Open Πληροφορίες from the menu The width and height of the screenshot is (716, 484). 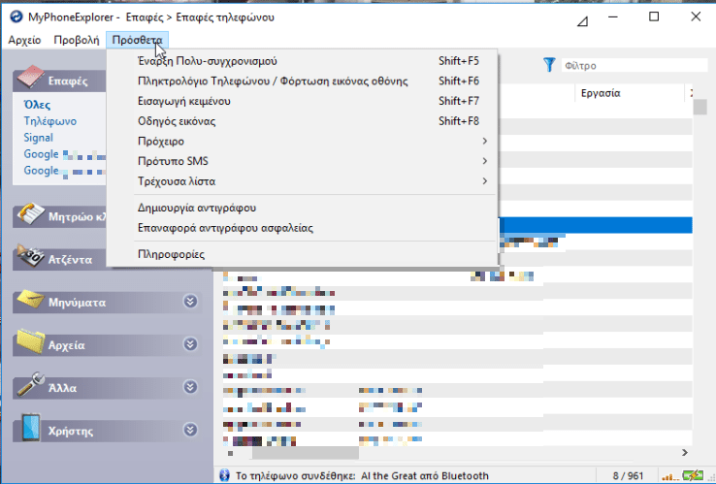point(303,254)
